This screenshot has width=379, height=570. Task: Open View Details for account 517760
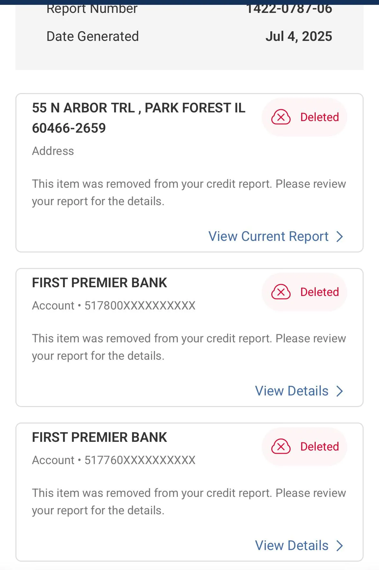pos(292,546)
